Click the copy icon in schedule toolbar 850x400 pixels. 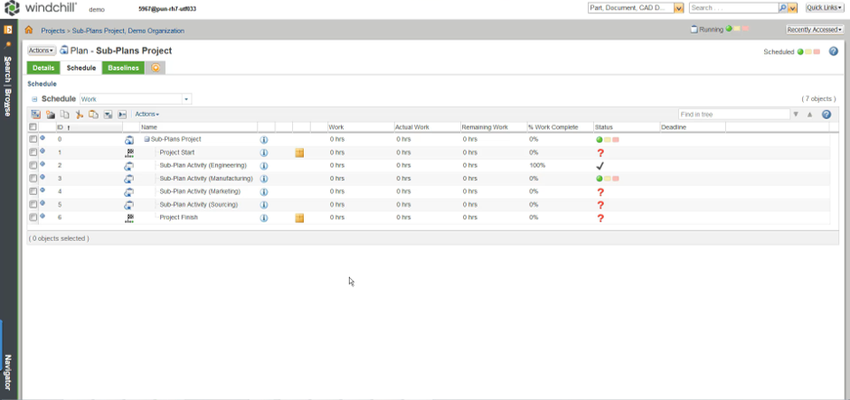pos(64,115)
